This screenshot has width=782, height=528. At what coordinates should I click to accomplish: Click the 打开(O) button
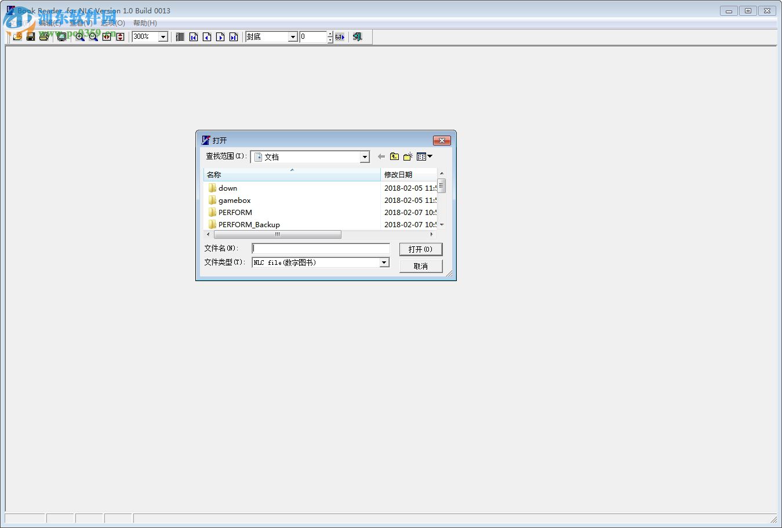click(421, 249)
